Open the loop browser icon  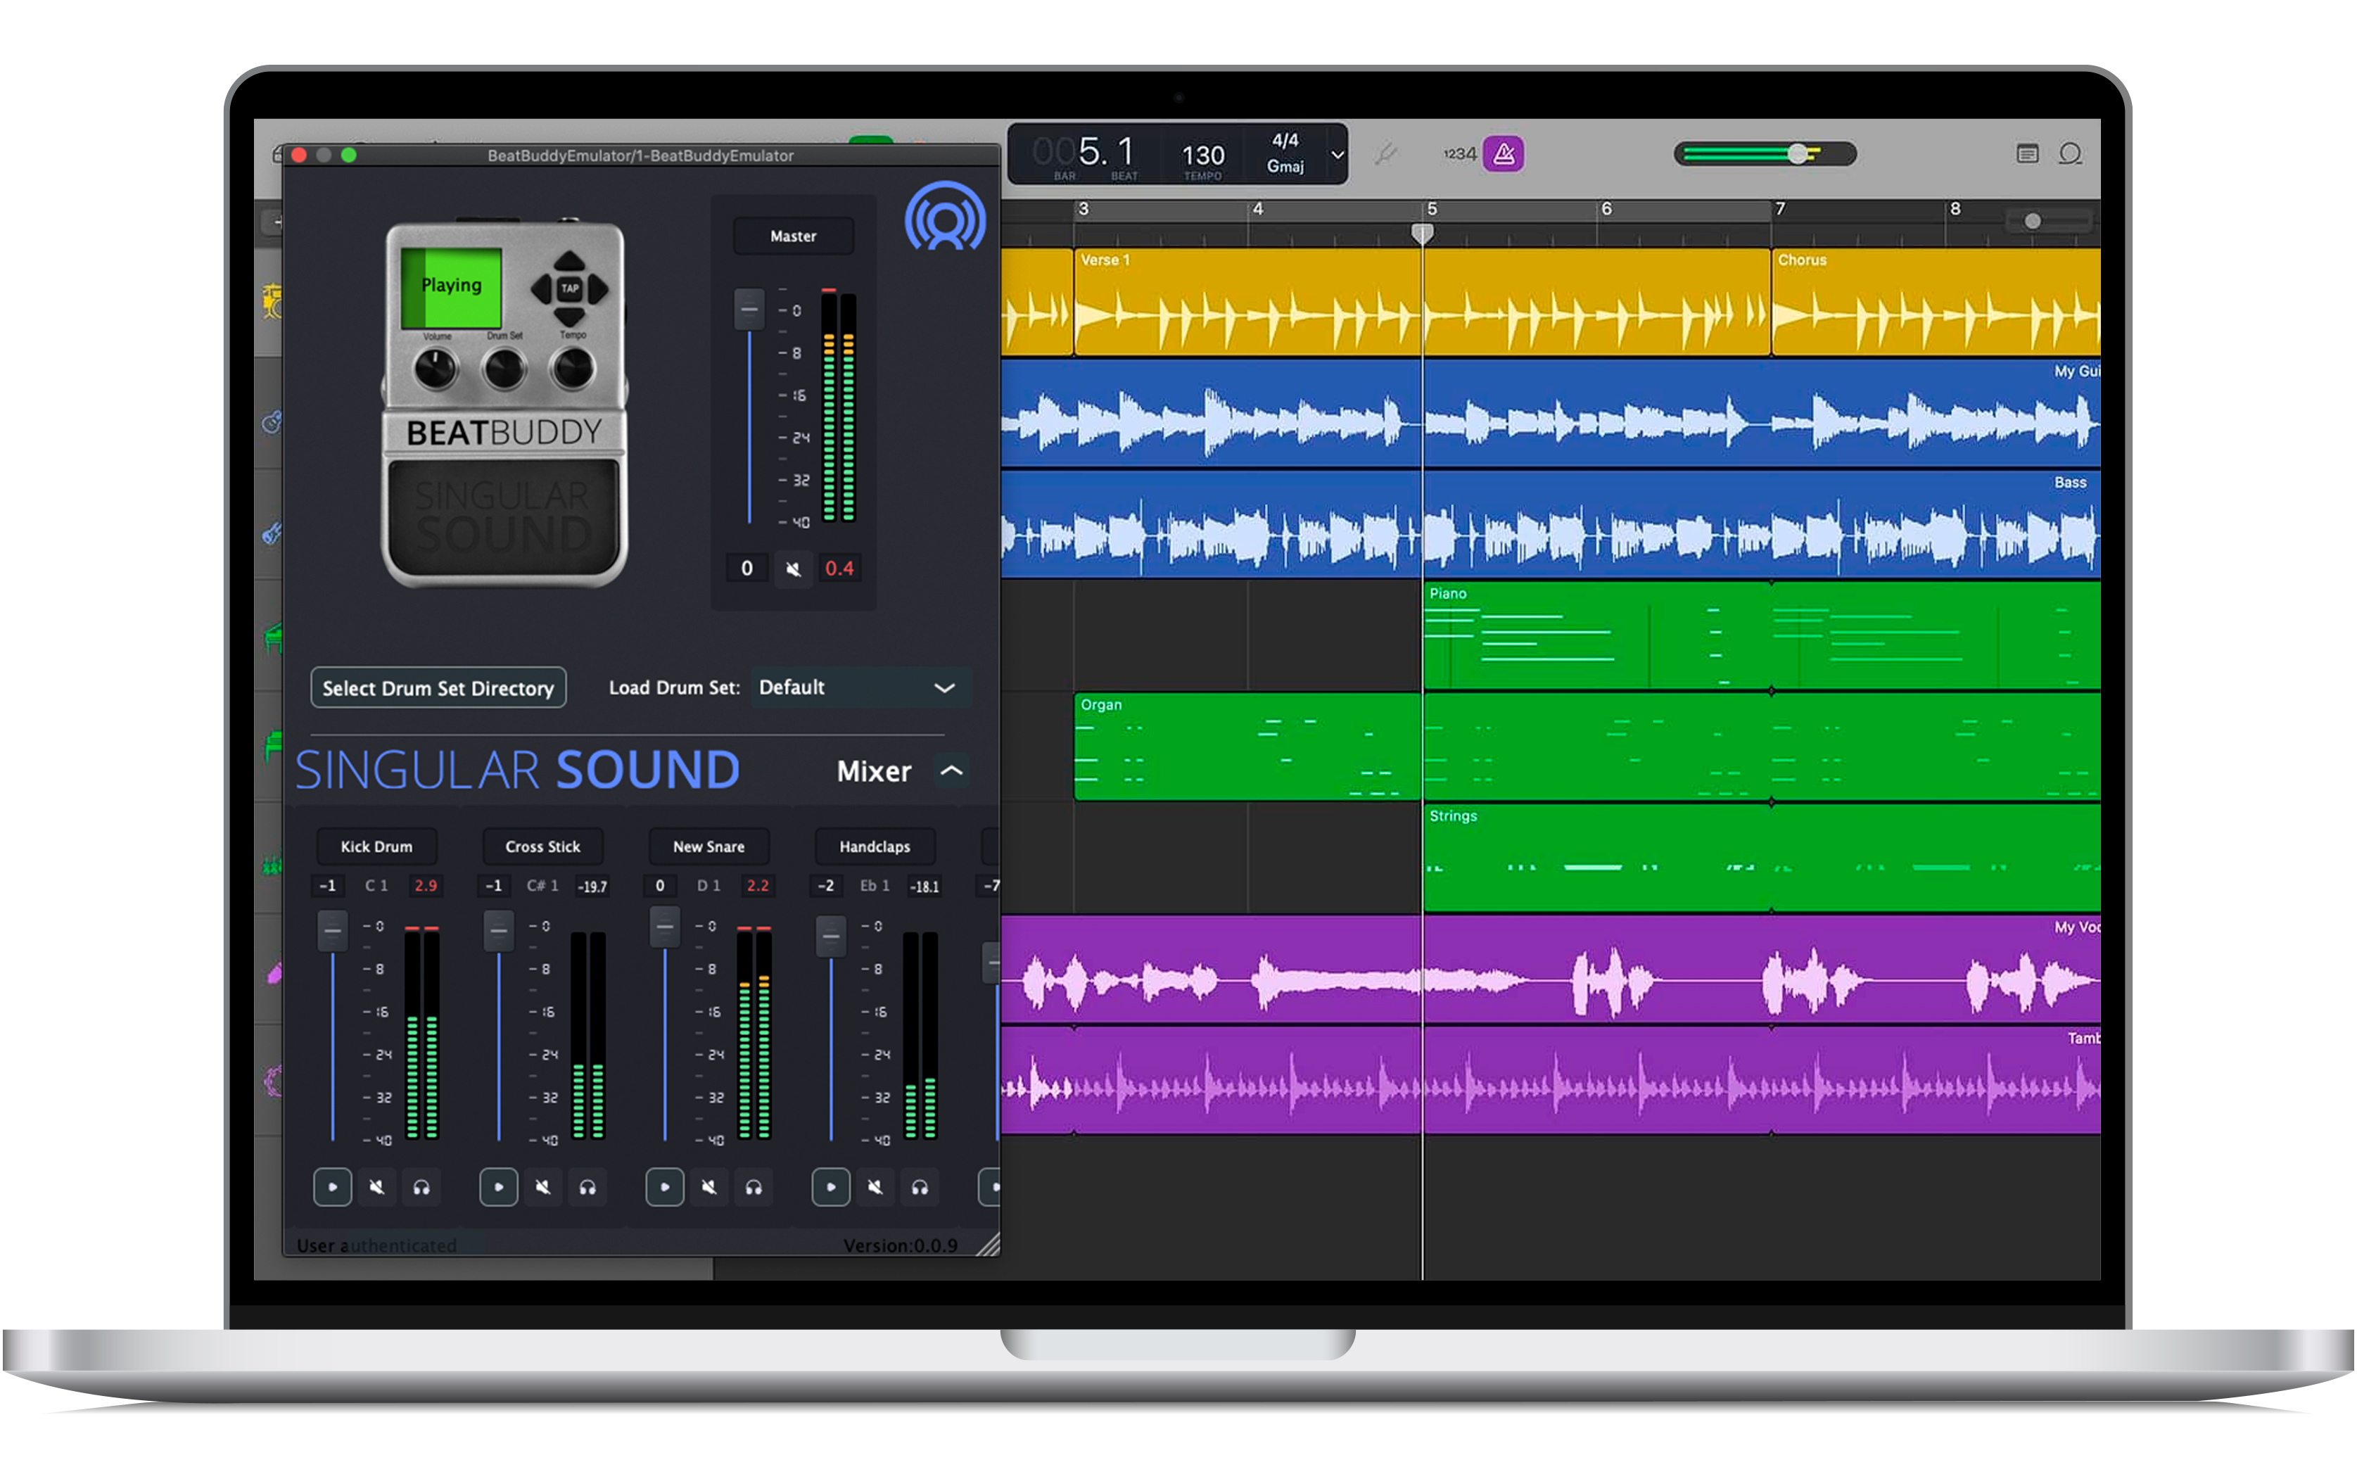coord(2069,153)
